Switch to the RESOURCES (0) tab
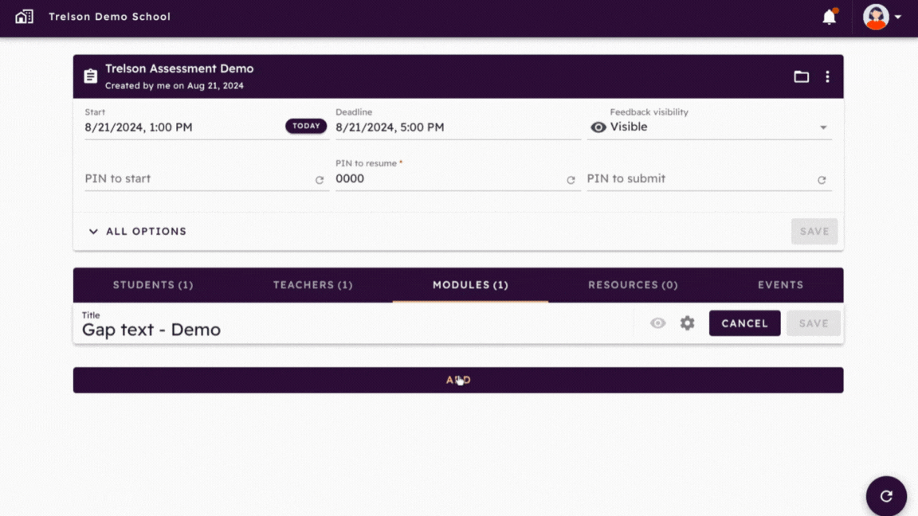This screenshot has height=516, width=918. [633, 285]
